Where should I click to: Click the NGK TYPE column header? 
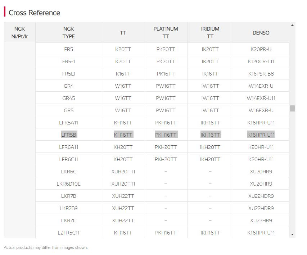pyautogui.click(x=69, y=32)
